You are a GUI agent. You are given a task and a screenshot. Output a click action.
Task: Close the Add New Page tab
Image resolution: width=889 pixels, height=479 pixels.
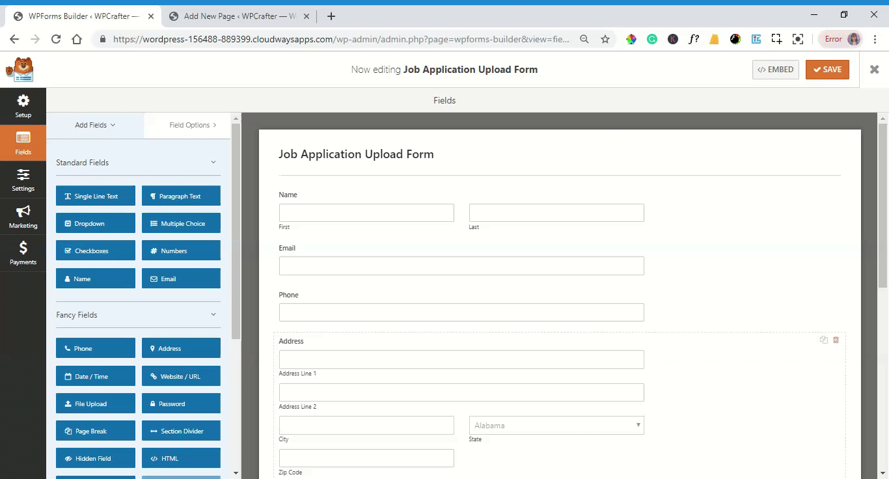coord(307,16)
